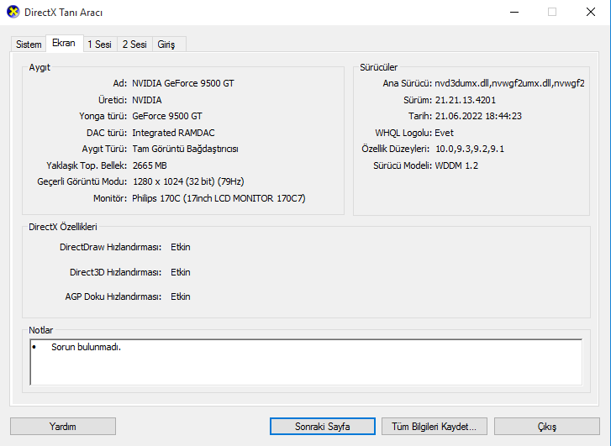Click driver date '21.06.2022 18:44:23'
This screenshot has width=611, height=446.
pyautogui.click(x=478, y=116)
